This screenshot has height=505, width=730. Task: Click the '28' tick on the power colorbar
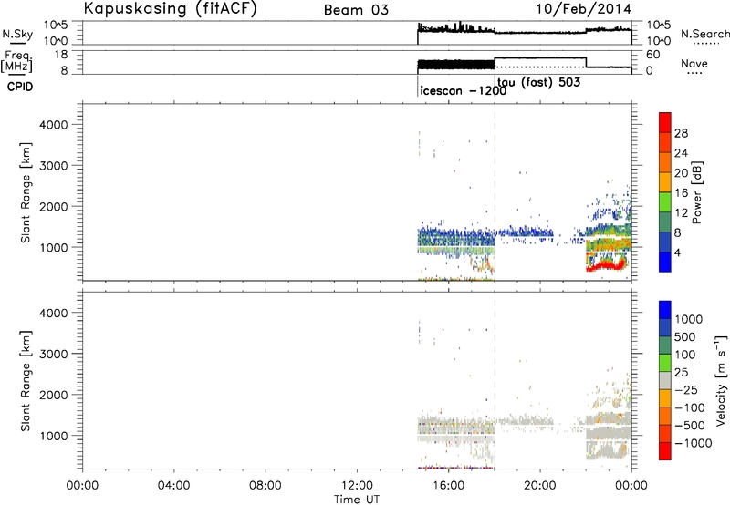681,133
